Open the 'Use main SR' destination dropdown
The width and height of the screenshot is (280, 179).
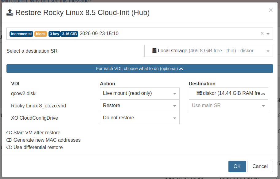(228, 106)
